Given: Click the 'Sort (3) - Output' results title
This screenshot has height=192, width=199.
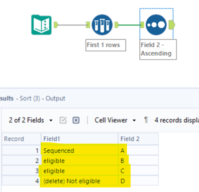Looking at the screenshot, I should (x=42, y=98).
